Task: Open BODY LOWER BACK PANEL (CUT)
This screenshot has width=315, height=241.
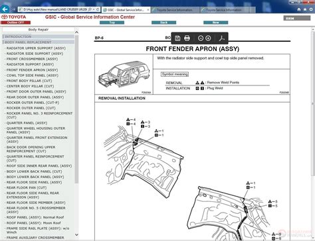Action: (x=34, y=171)
